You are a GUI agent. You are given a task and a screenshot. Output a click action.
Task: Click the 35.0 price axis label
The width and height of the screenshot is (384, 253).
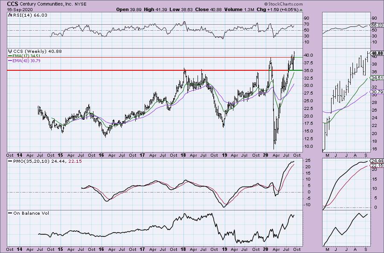point(308,70)
